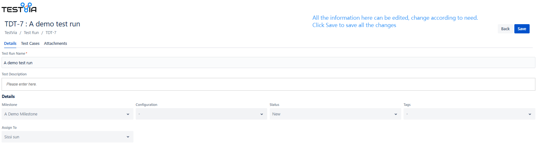This screenshot has width=536, height=159.
Task: Click the blue editing hint text
Action: (x=395, y=21)
